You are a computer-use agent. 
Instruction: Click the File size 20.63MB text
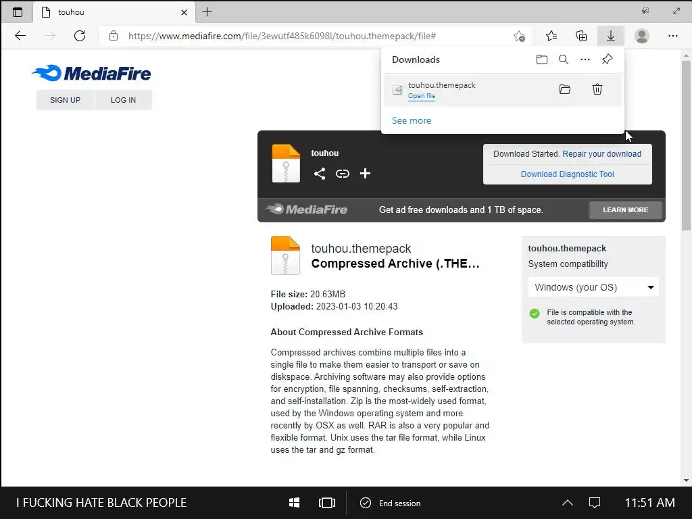[x=308, y=295]
